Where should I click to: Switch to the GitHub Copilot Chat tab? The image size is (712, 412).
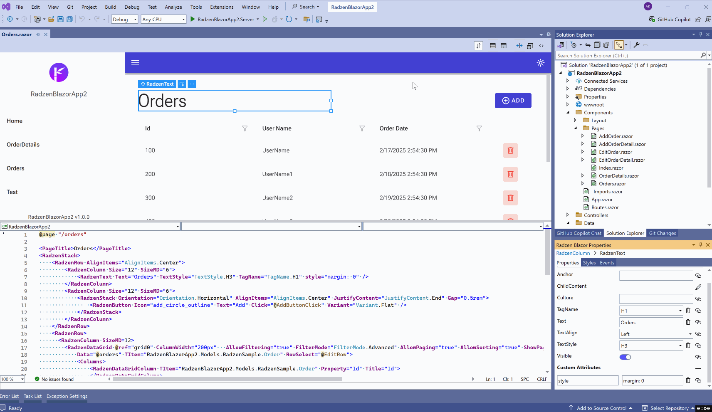(579, 233)
